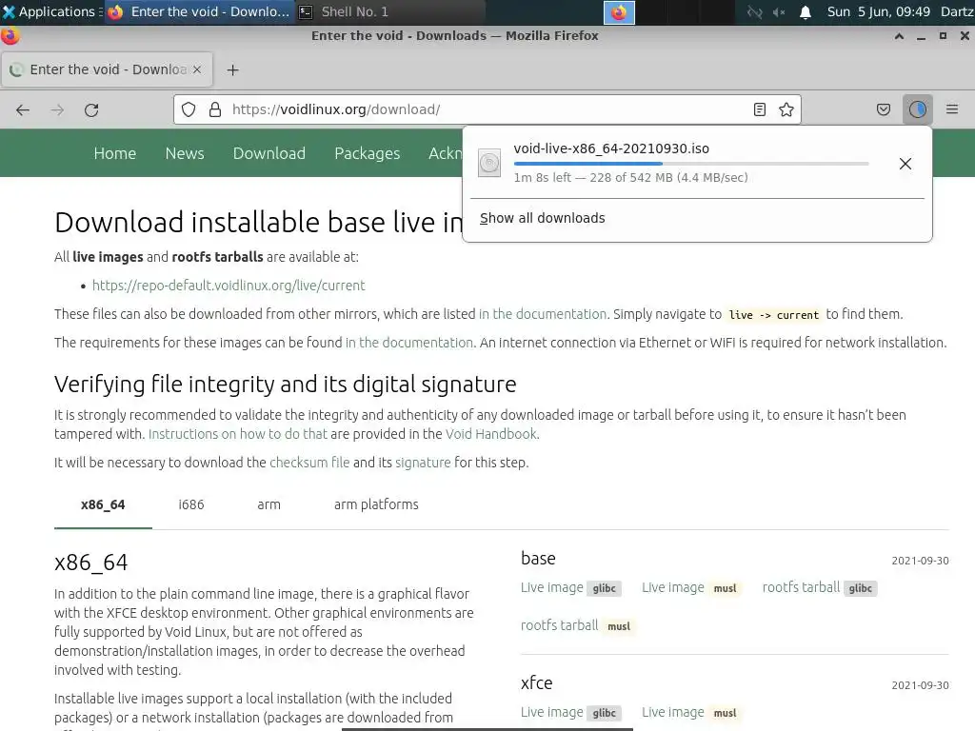This screenshot has width=975, height=731.
Task: Open Download in site navigation
Action: pos(269,153)
